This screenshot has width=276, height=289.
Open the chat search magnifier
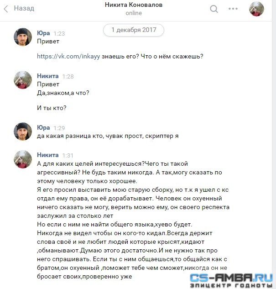point(214,9)
